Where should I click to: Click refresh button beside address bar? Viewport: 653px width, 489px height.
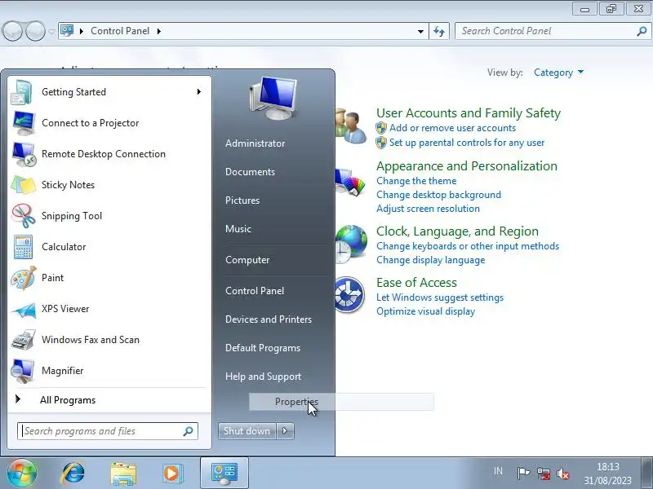click(439, 31)
